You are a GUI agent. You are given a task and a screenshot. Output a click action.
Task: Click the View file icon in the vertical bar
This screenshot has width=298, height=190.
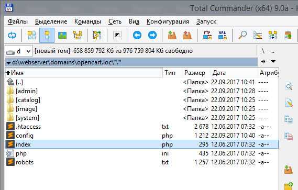(x=289, y=87)
